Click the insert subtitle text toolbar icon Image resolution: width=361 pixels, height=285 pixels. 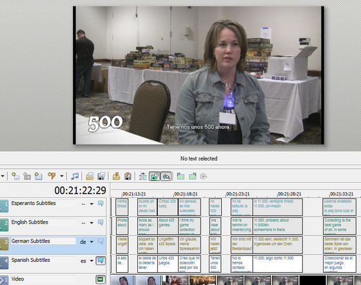tap(15, 176)
